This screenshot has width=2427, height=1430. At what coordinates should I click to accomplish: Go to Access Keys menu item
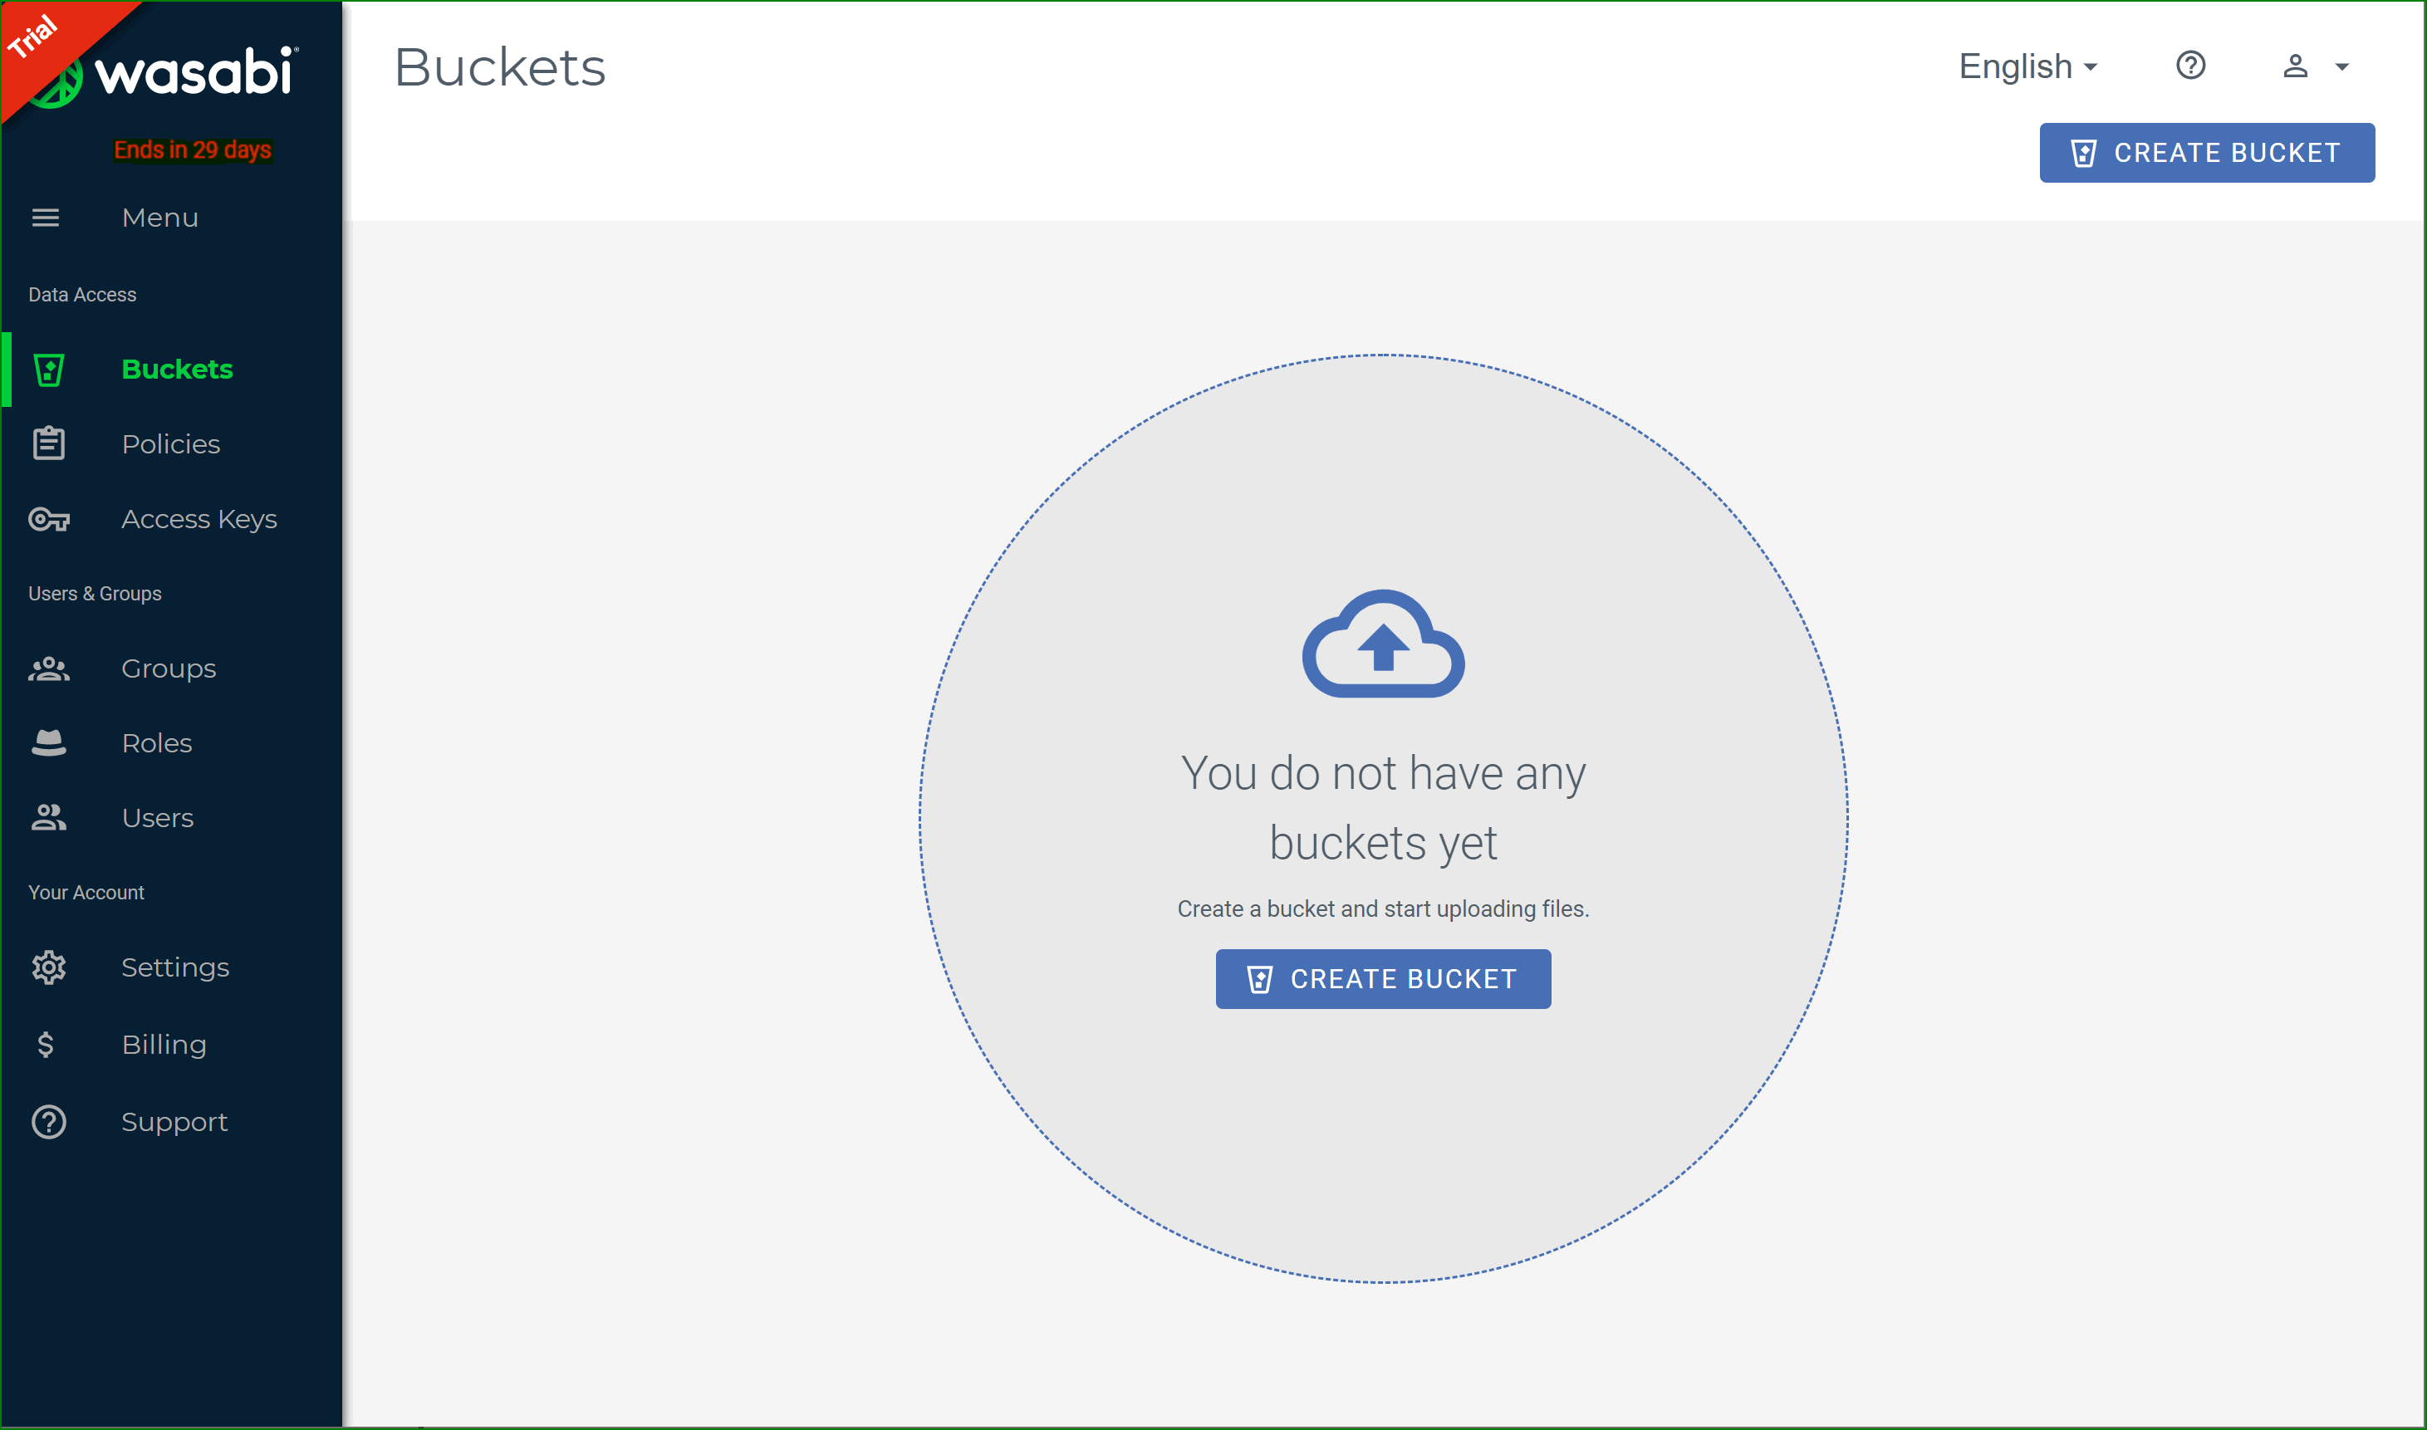point(199,519)
